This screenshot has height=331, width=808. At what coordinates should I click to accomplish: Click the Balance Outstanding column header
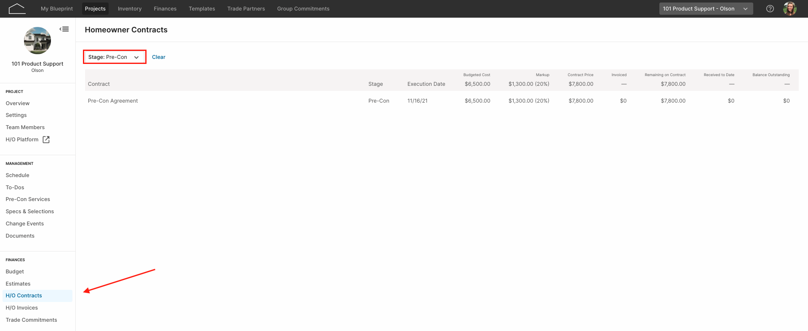(771, 75)
